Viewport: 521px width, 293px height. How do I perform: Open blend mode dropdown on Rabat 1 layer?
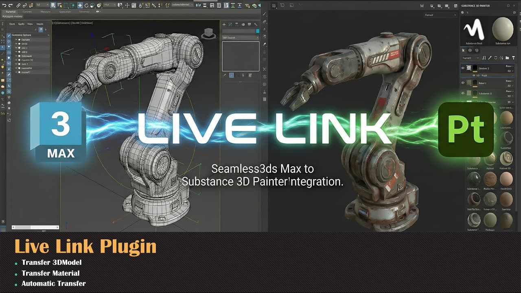510,81
